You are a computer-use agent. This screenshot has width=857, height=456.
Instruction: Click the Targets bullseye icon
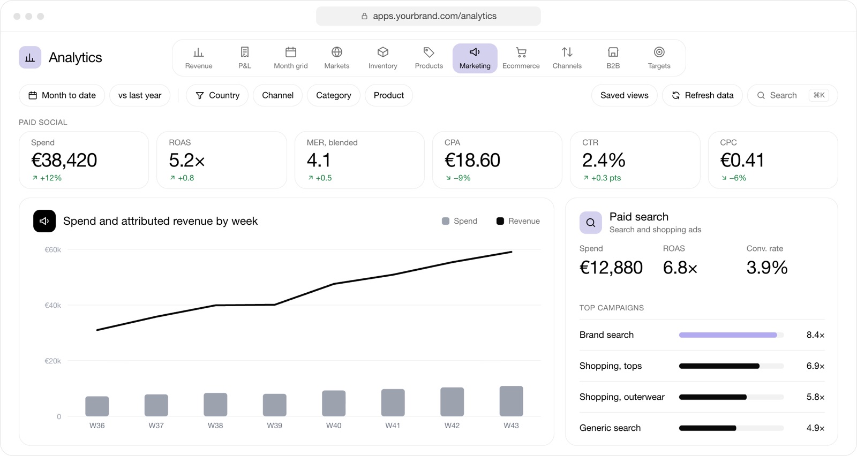(x=659, y=52)
